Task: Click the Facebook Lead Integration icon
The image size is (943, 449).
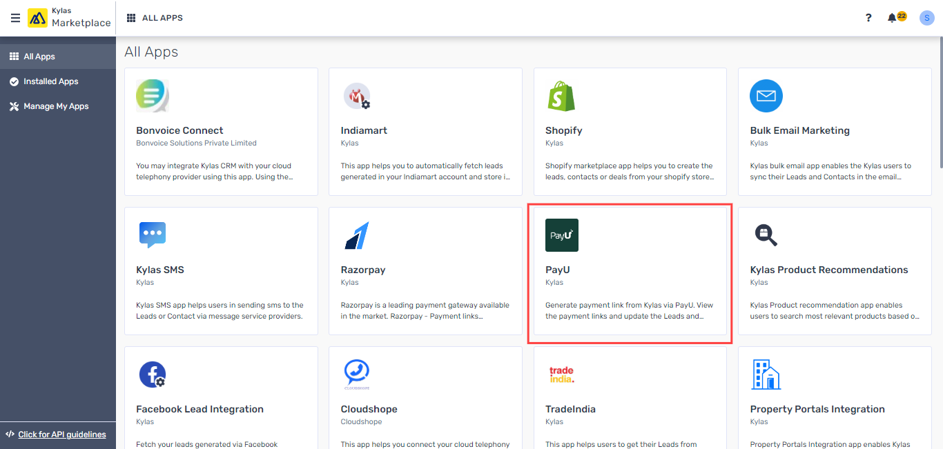Action: 153,375
